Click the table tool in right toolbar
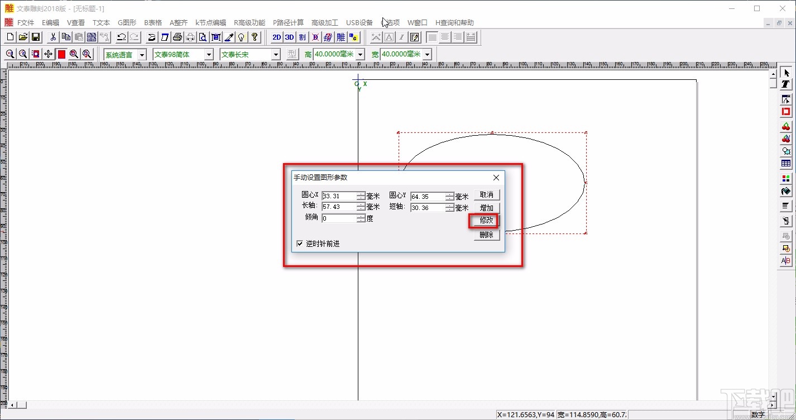796x420 pixels. [x=786, y=164]
